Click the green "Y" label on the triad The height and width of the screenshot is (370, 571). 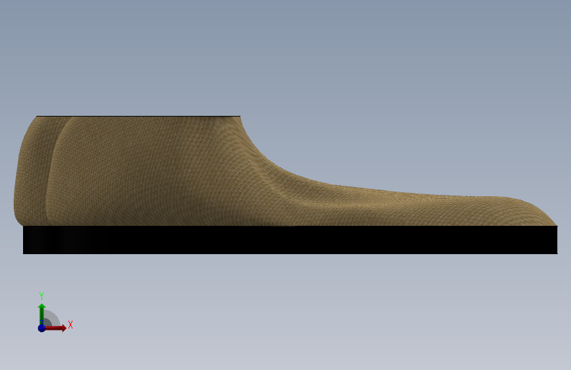(41, 296)
